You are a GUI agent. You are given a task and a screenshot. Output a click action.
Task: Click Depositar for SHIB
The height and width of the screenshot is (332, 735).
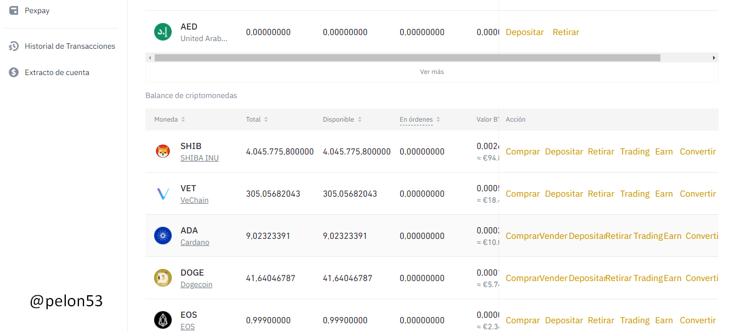[x=564, y=152]
